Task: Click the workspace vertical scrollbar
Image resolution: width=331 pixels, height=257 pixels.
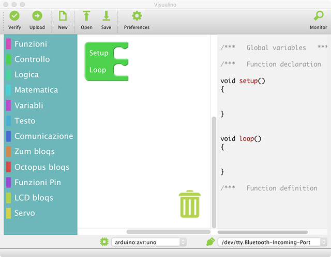Action: pos(213,170)
